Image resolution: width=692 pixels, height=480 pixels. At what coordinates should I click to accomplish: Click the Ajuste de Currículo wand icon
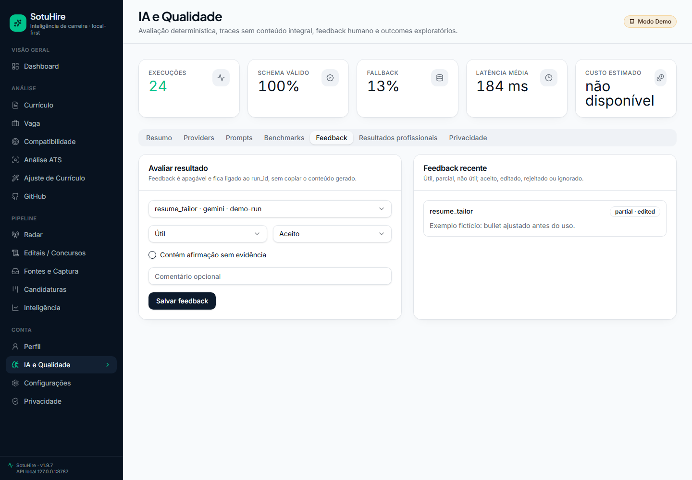click(15, 178)
